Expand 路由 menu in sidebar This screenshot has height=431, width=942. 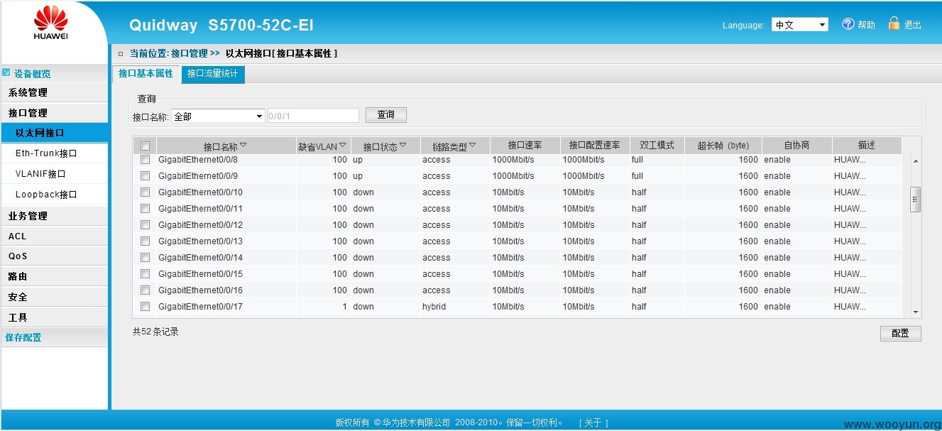point(54,276)
